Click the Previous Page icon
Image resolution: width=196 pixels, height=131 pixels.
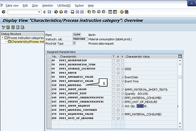[x=94, y=12]
